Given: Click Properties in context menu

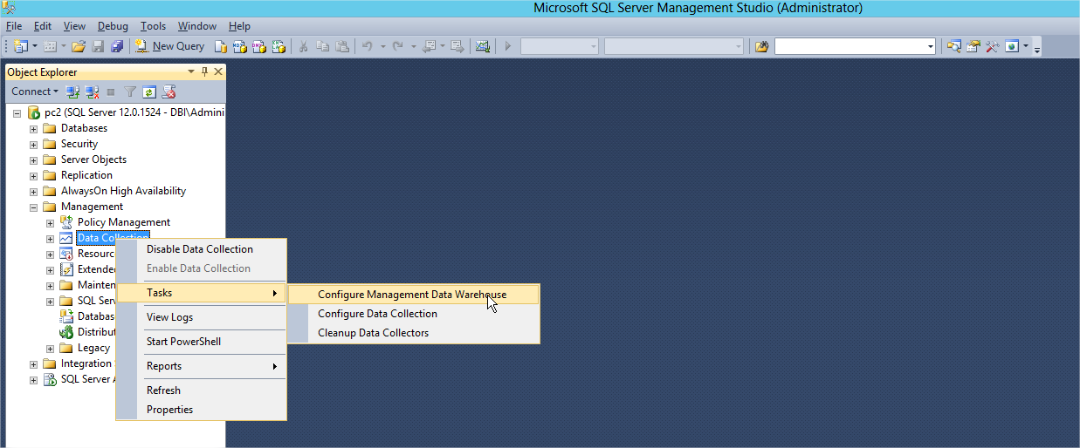Looking at the screenshot, I should coord(202,410).
